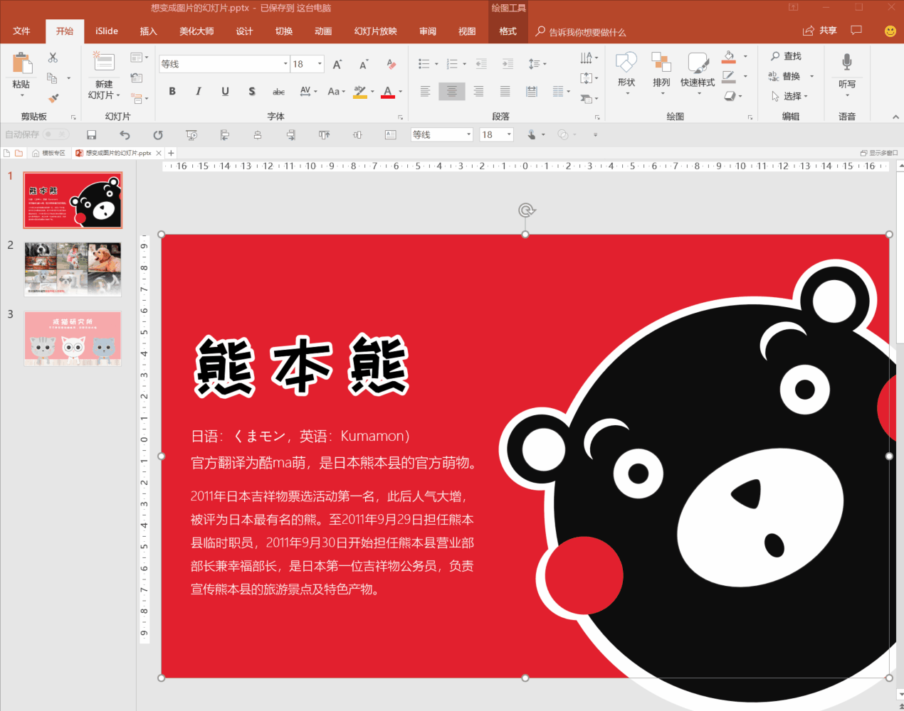The height and width of the screenshot is (711, 904).
Task: Click the 共享 share button
Action: point(819,31)
